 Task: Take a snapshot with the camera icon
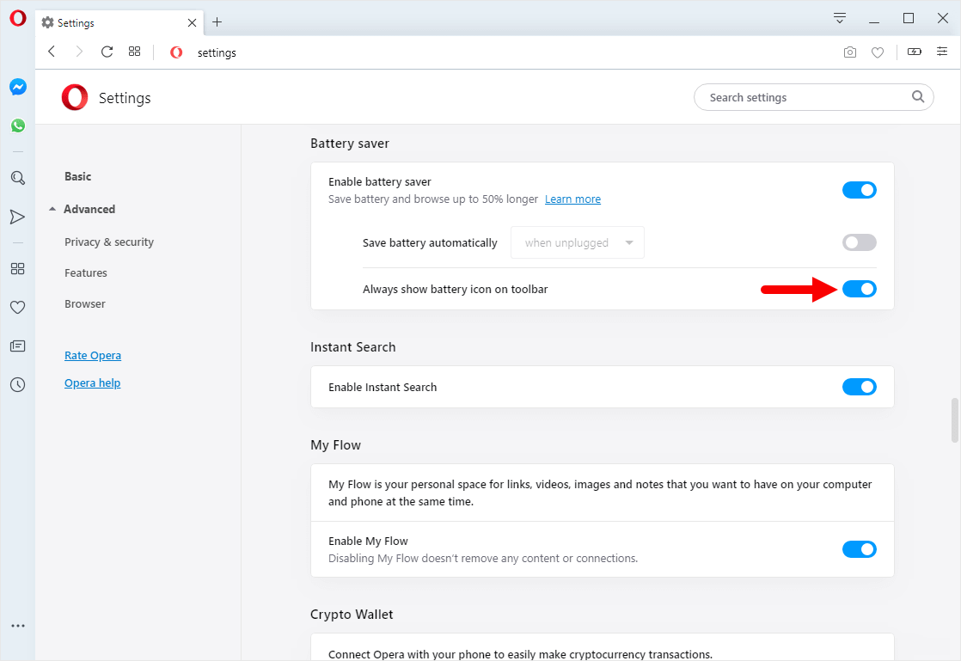[x=849, y=52]
